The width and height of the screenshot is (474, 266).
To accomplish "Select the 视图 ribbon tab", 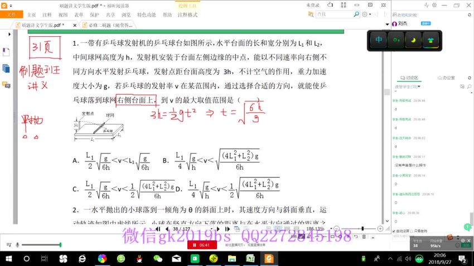I will [63, 15].
